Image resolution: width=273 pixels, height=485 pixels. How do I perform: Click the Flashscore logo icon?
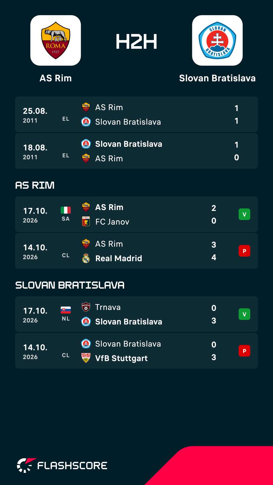[x=26, y=465]
